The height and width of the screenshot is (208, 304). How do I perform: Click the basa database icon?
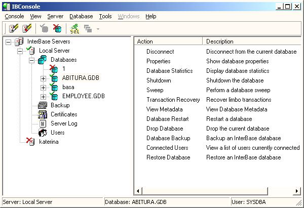pos(54,87)
